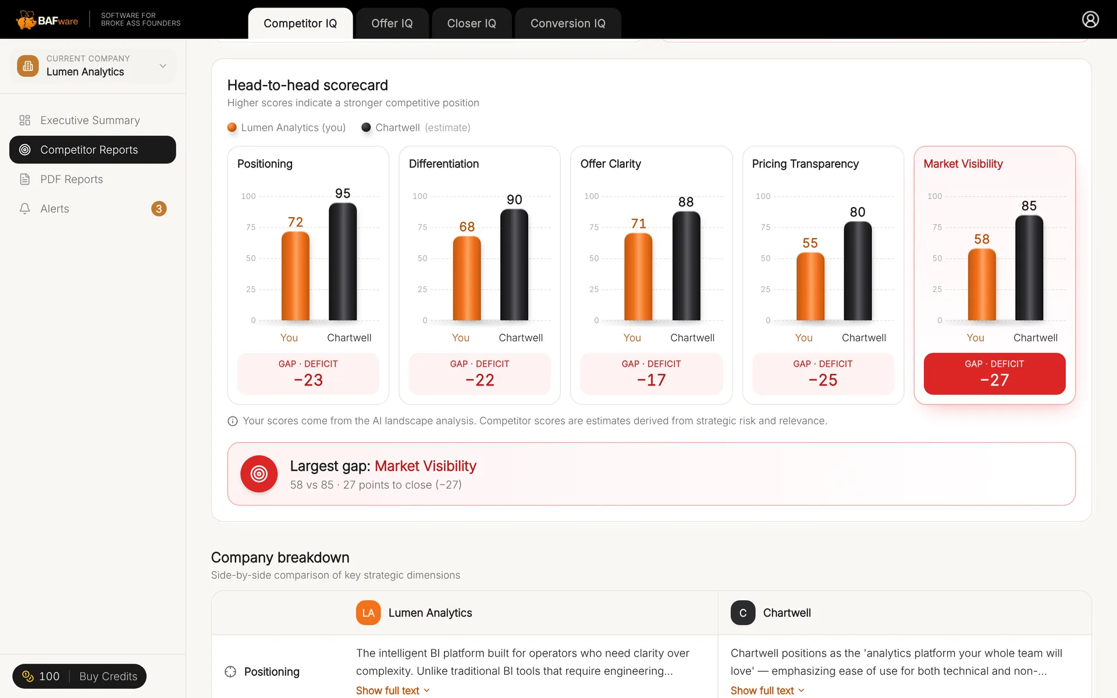The width and height of the screenshot is (1117, 698).
Task: Open the Offer IQ tab
Action: point(392,23)
